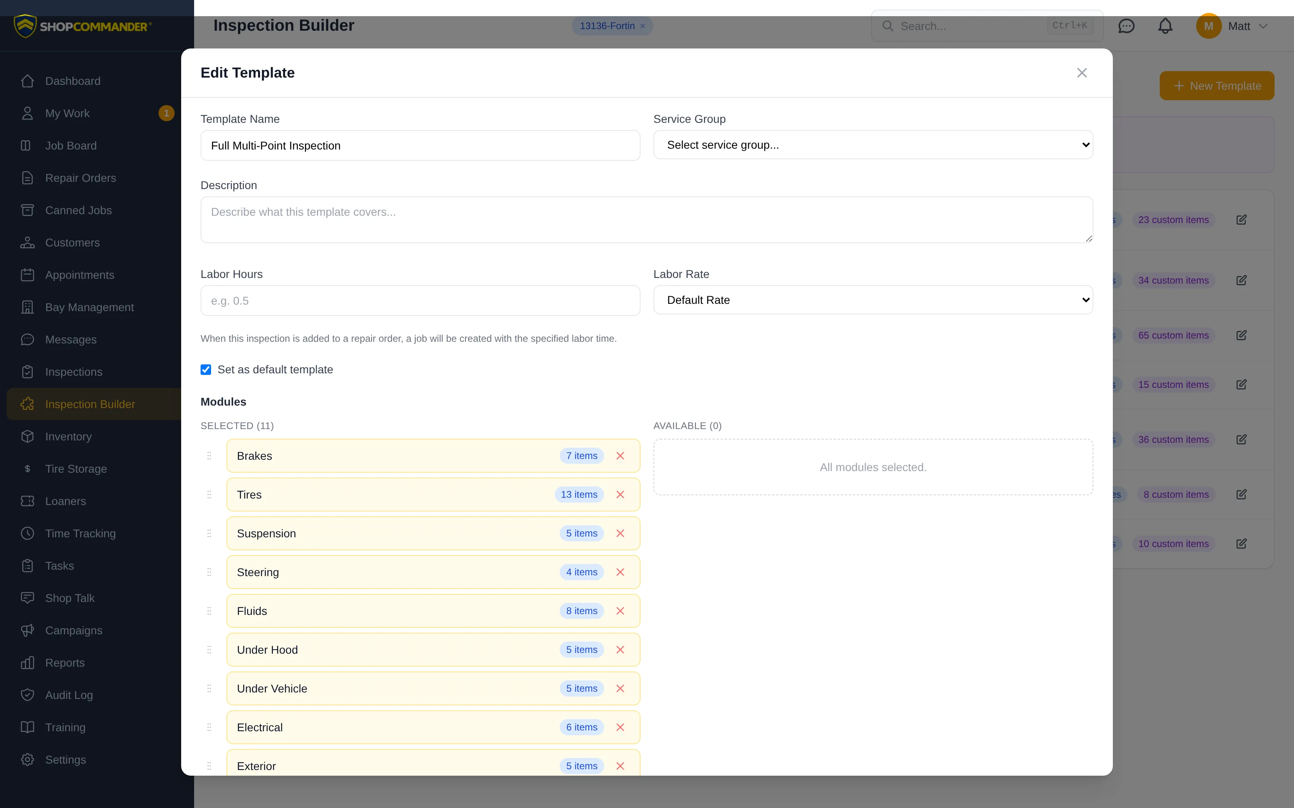1294x808 pixels.
Task: Grab the drag handle beside Suspension
Action: 209,533
